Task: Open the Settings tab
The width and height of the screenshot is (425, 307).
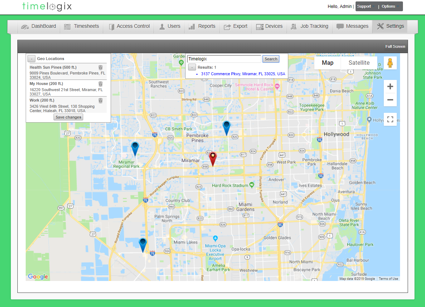Action: click(x=390, y=26)
